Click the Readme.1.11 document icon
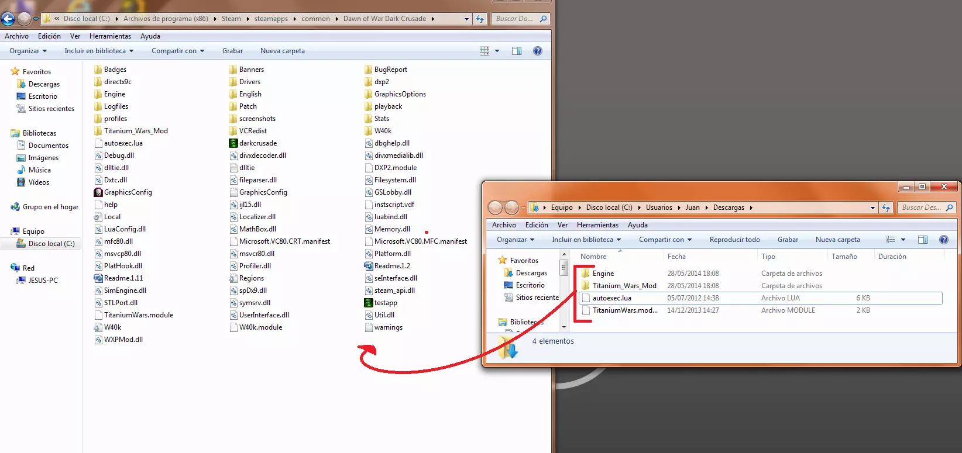Screen dimensions: 962x453 coord(98,278)
